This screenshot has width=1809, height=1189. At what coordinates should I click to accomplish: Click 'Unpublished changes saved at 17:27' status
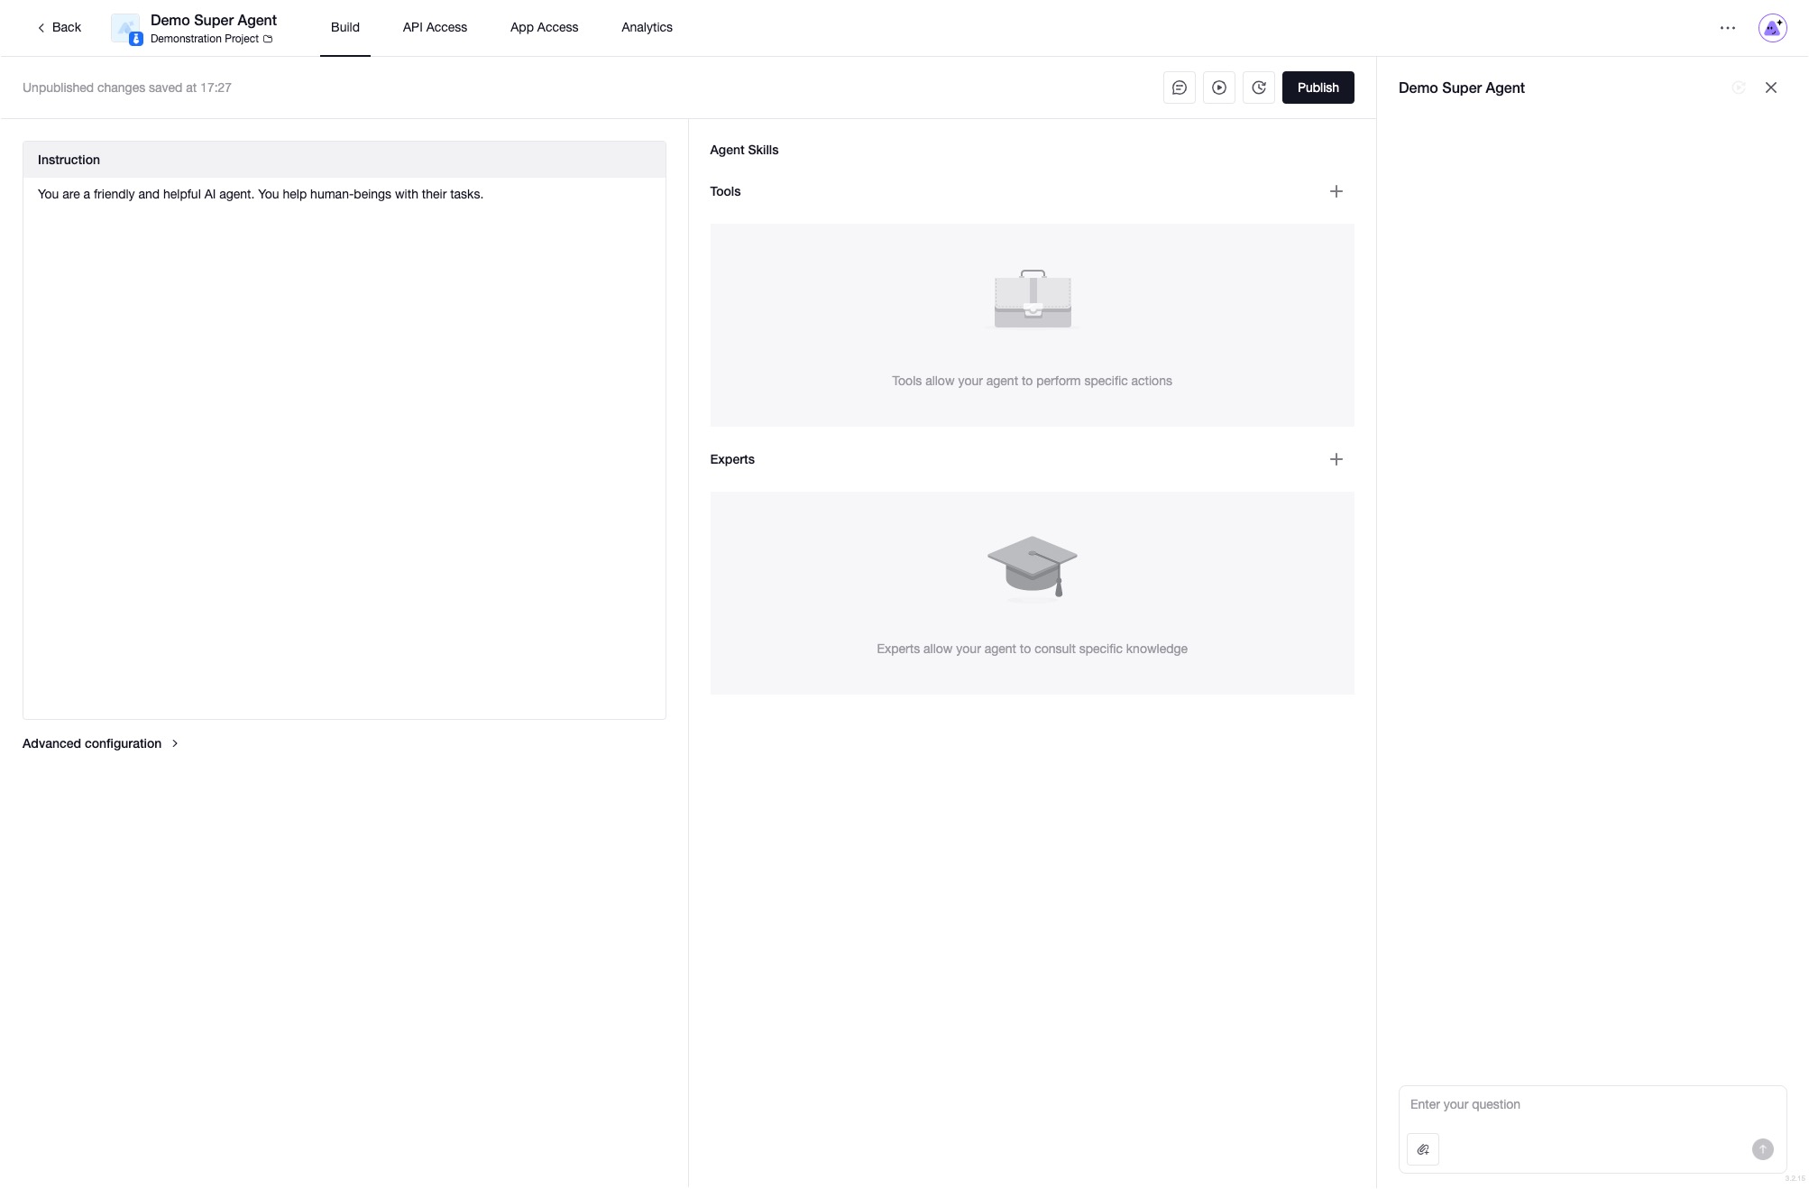[127, 88]
